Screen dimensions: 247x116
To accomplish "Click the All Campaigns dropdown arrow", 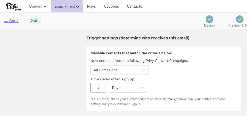I will tap(144, 70).
